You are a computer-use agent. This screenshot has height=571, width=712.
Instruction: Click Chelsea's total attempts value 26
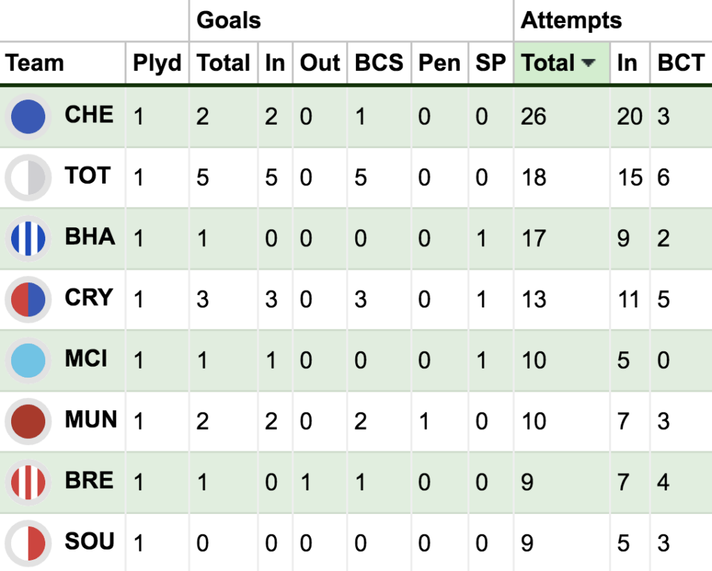pyautogui.click(x=533, y=117)
